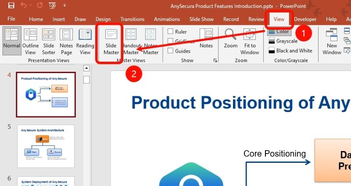351x186 pixels.
Task: Click the Arrange All icon
Action: (x=347, y=31)
